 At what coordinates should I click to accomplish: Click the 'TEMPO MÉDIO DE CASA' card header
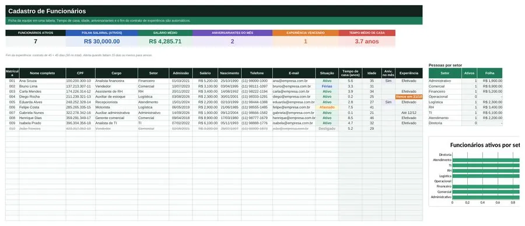pos(367,33)
